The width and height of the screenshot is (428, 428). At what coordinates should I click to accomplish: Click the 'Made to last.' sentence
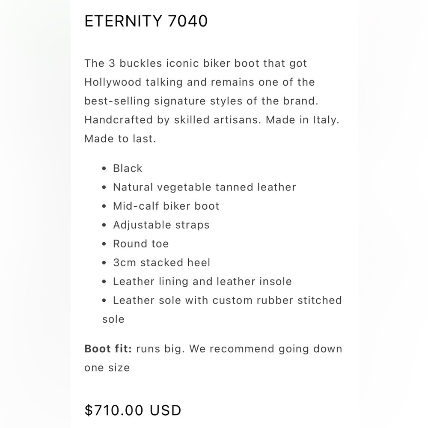click(120, 139)
